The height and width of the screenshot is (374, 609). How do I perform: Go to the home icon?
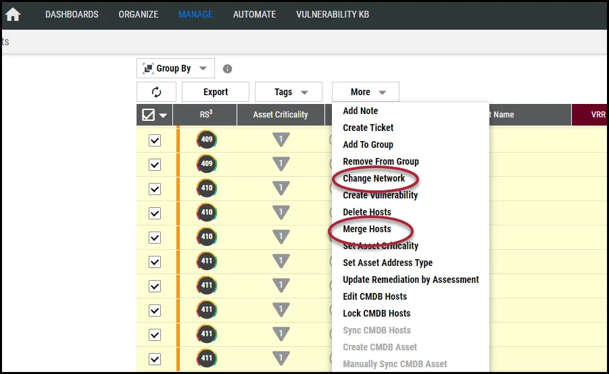point(13,14)
